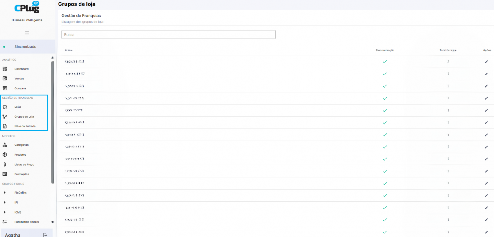
Task: Click the sidebar vertical scrollbar
Action: 53,122
